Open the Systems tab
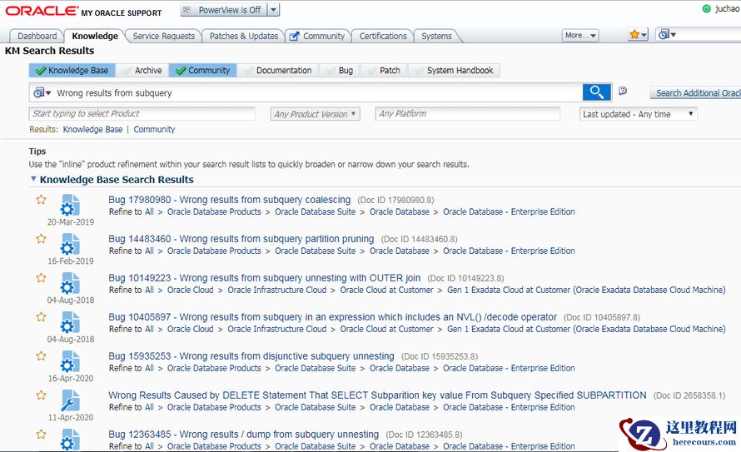The width and height of the screenshot is (741, 452). click(436, 36)
